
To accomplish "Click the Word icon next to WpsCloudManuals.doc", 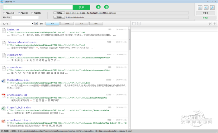I will 3,81.
